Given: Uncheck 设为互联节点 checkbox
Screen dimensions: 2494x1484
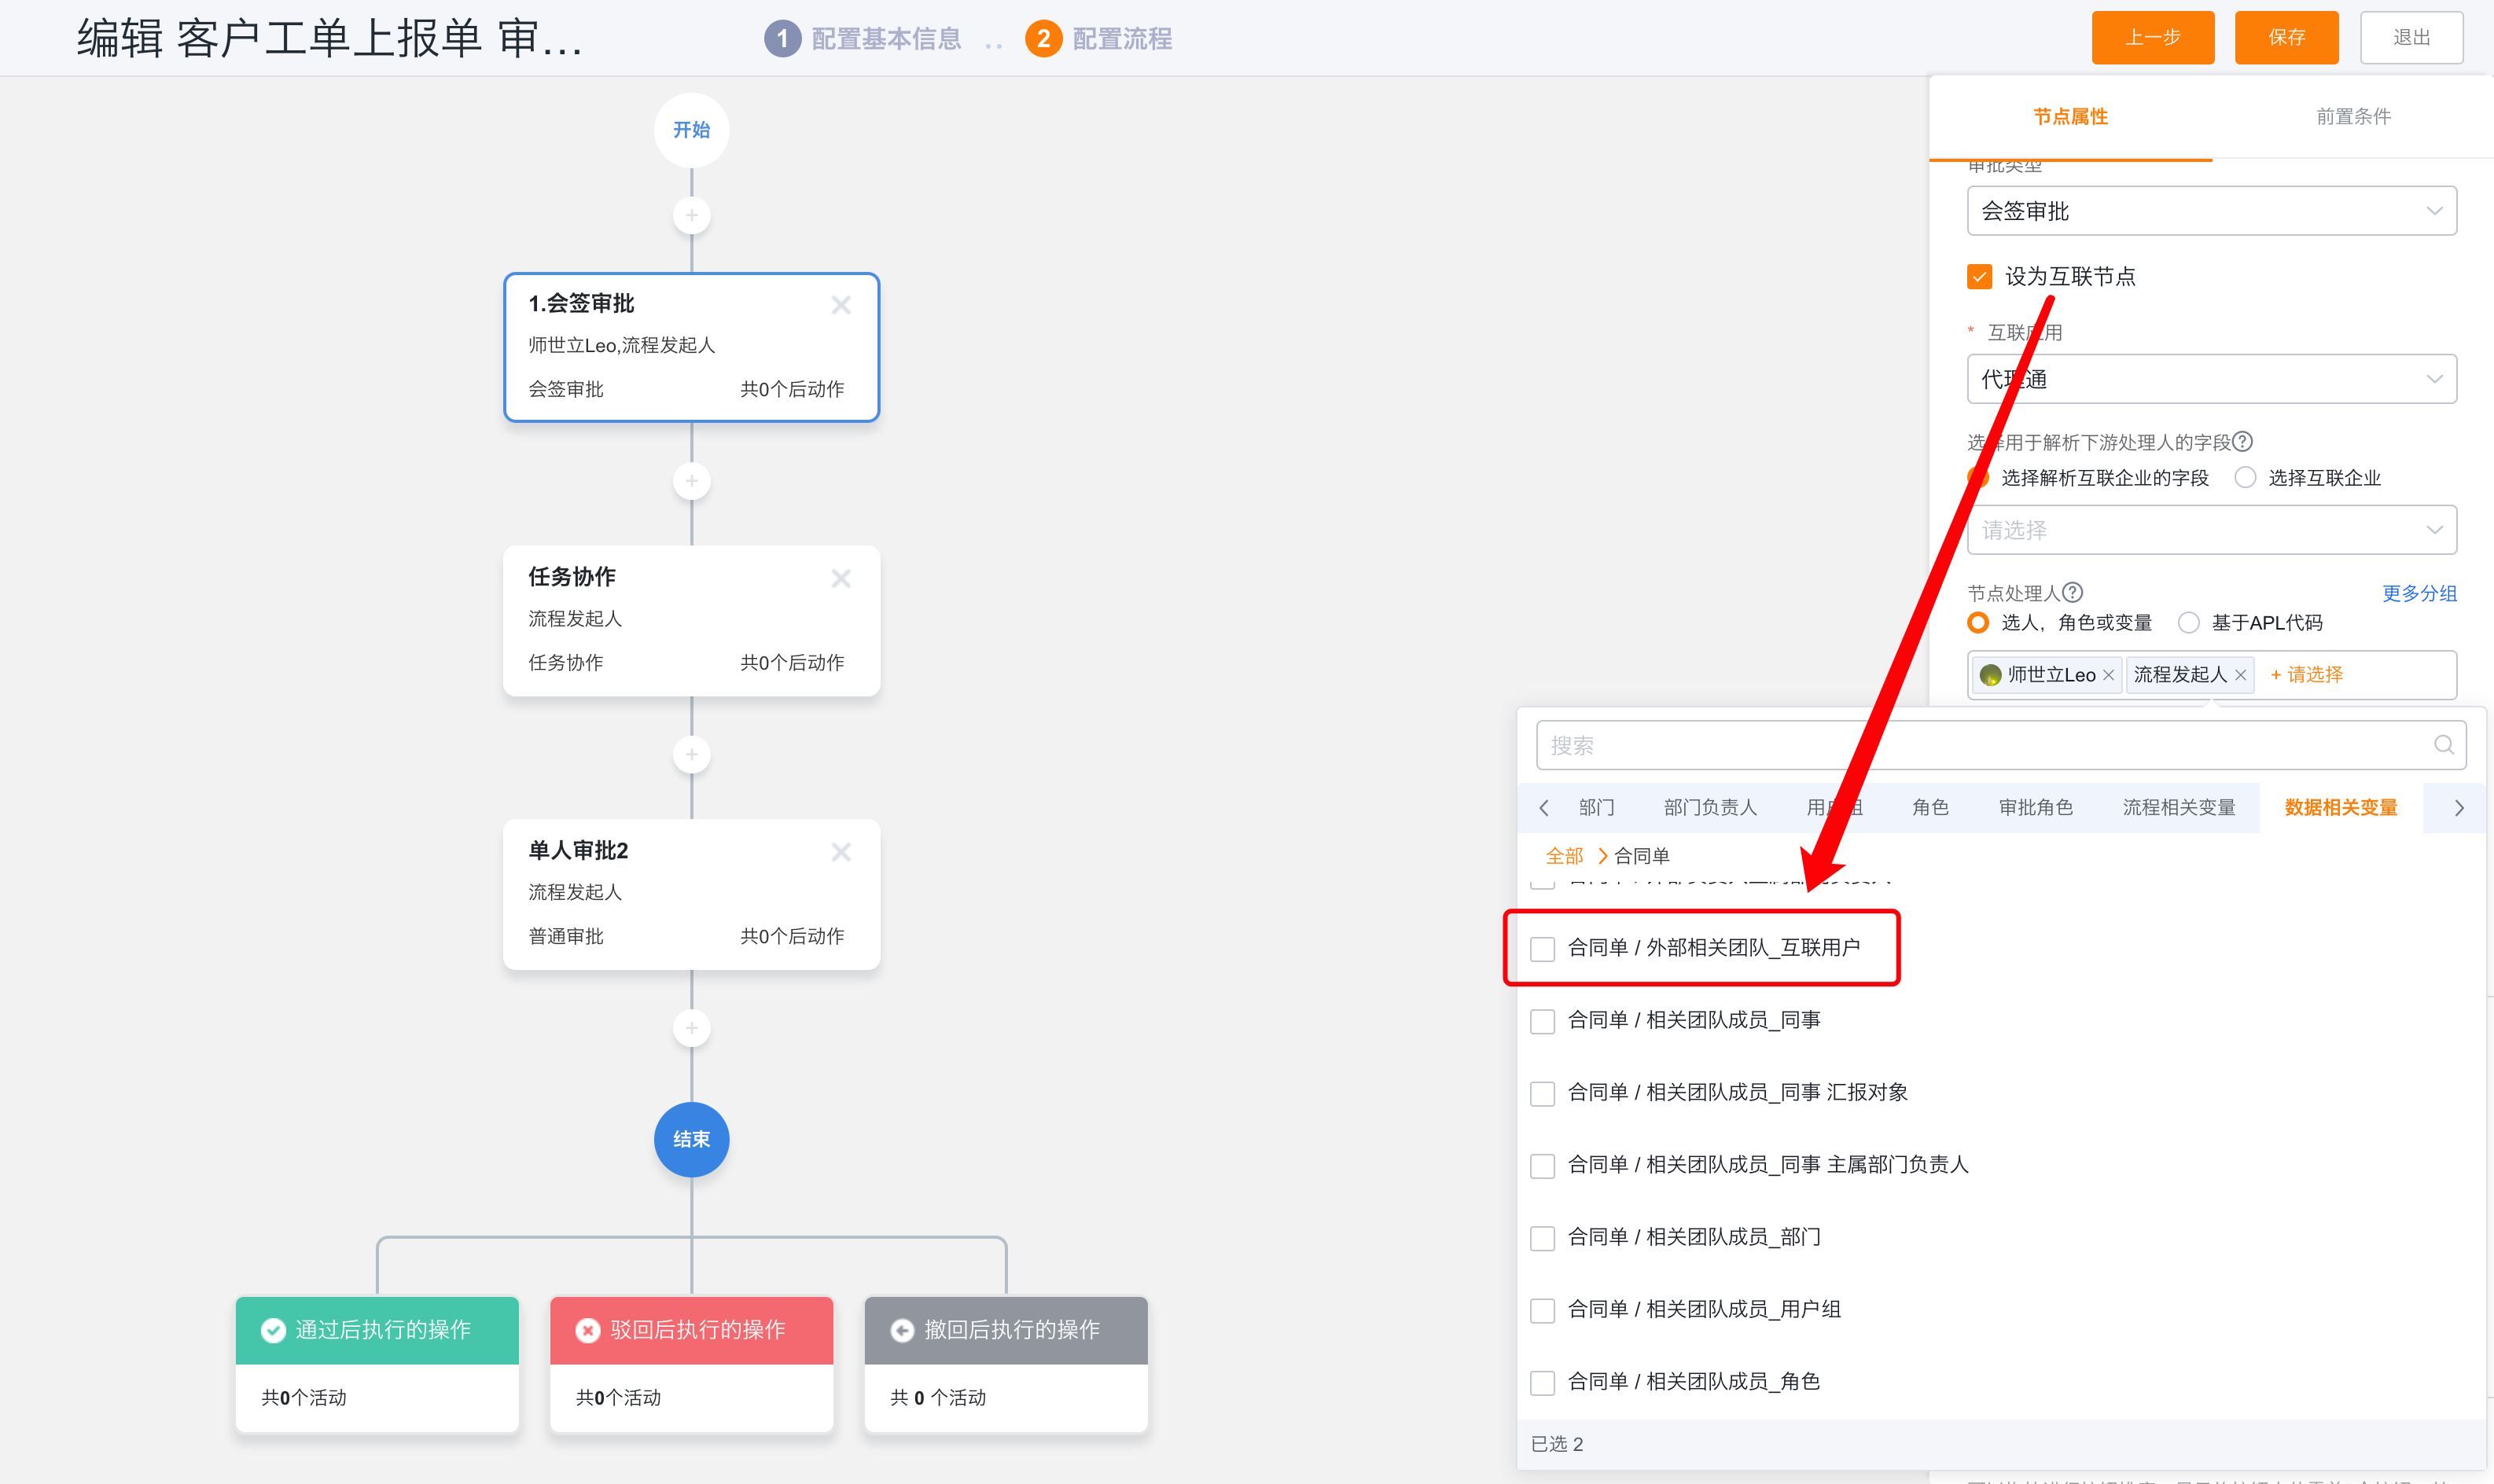Looking at the screenshot, I should coord(1979,276).
